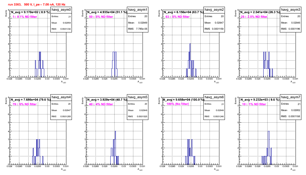Select the havg_asym5 stats box title

(138, 97)
